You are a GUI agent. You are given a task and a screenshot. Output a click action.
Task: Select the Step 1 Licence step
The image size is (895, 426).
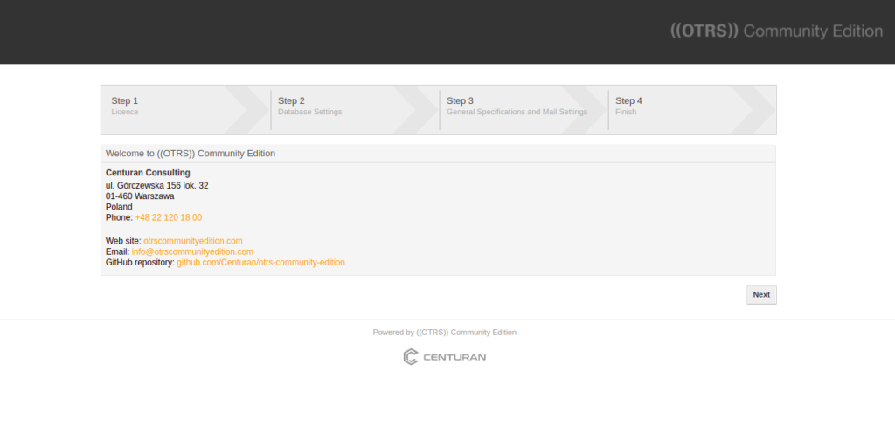point(185,110)
